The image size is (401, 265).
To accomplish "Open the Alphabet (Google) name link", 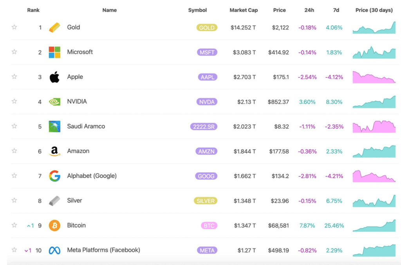I will coord(92,175).
